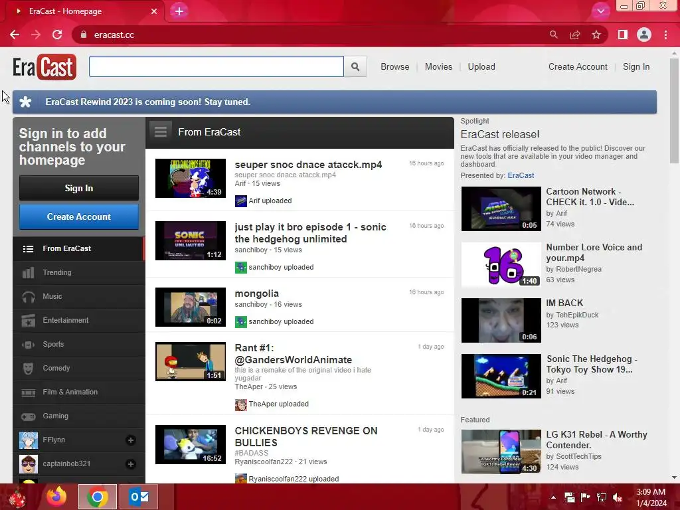
Task: Open Chrome zoom magnifier icon in address bar
Action: (x=554, y=35)
